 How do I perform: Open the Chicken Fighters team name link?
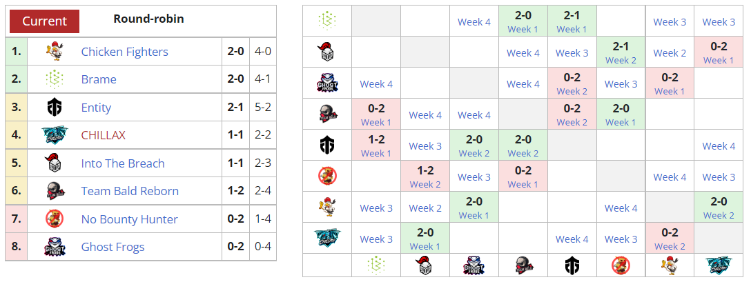(124, 52)
